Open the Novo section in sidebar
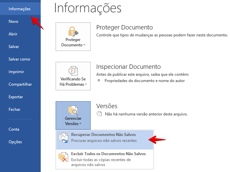The image size is (230, 172). (14, 21)
